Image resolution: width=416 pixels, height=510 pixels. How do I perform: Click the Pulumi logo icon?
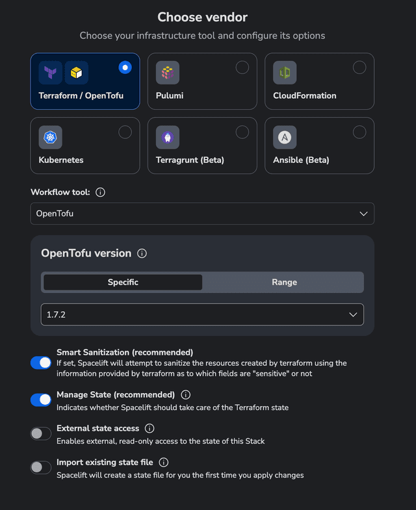[168, 73]
